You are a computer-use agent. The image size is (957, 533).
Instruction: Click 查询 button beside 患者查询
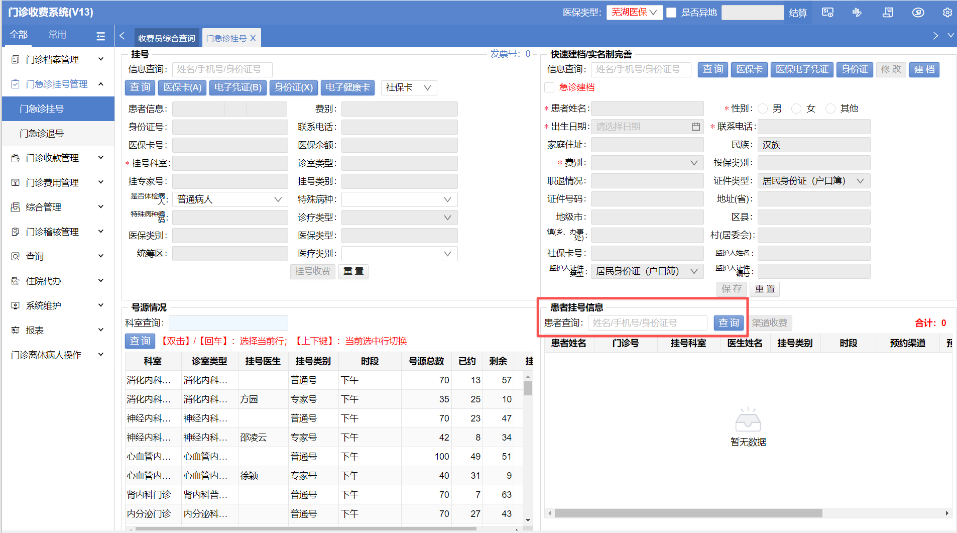[729, 323]
